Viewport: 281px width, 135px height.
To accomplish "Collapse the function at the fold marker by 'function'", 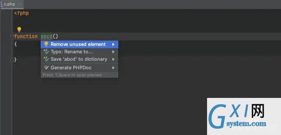I will pos(12,37).
